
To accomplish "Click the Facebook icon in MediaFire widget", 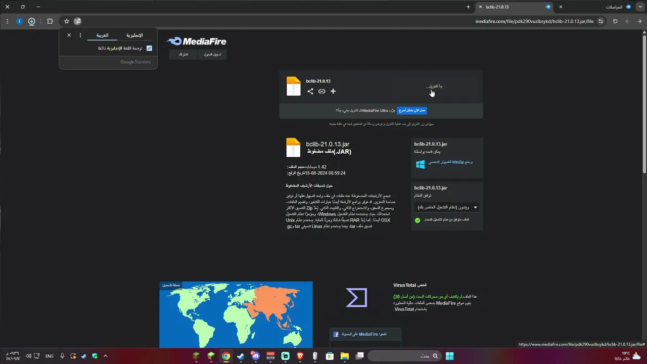I will 336,335.
